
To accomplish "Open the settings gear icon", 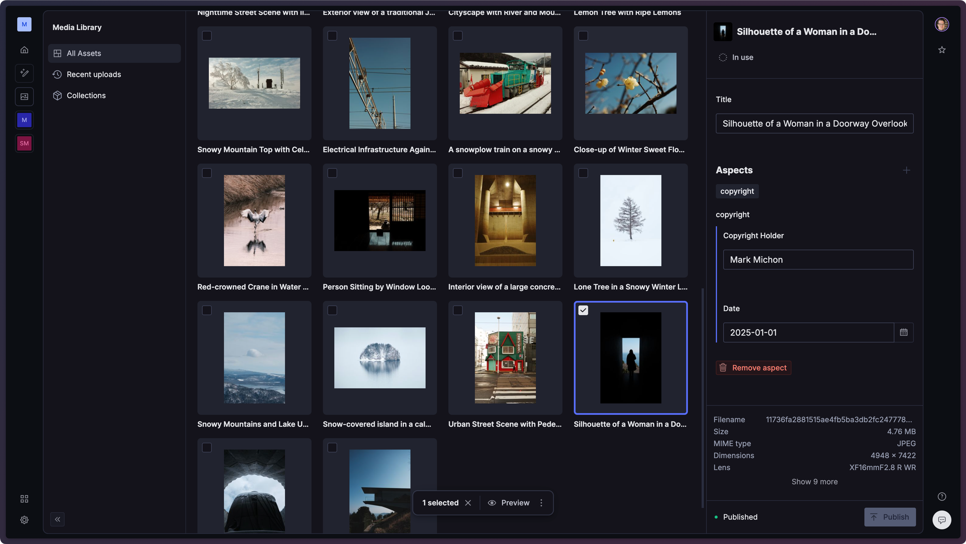I will click(x=24, y=520).
